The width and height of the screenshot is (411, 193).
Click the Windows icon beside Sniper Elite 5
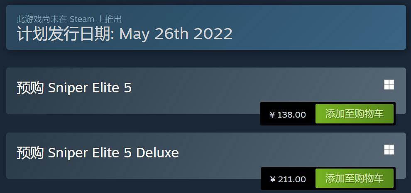389,85
